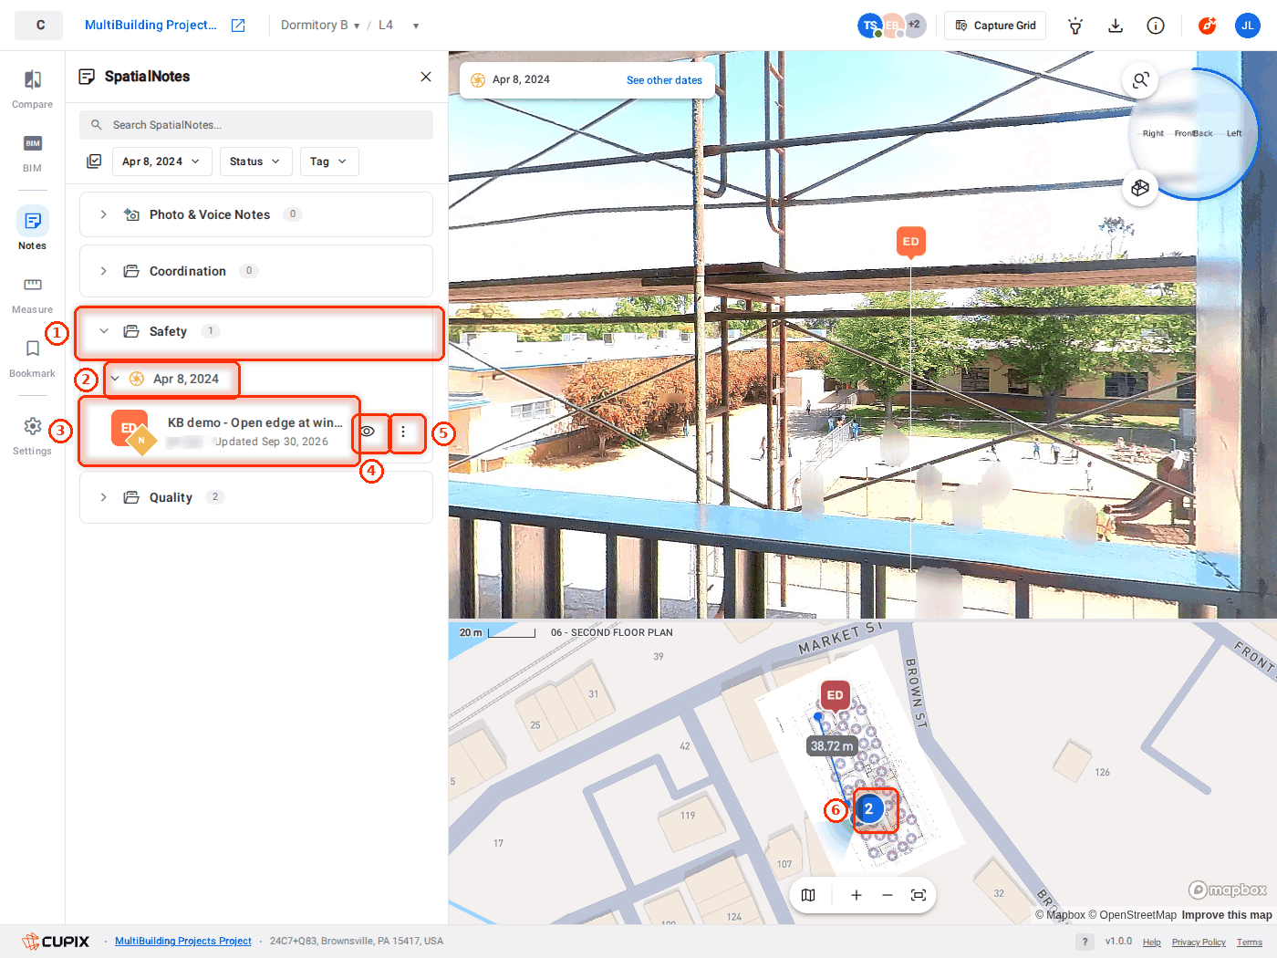The height and width of the screenshot is (958, 1277).
Task: Toggle the map layers button
Action: 808,895
